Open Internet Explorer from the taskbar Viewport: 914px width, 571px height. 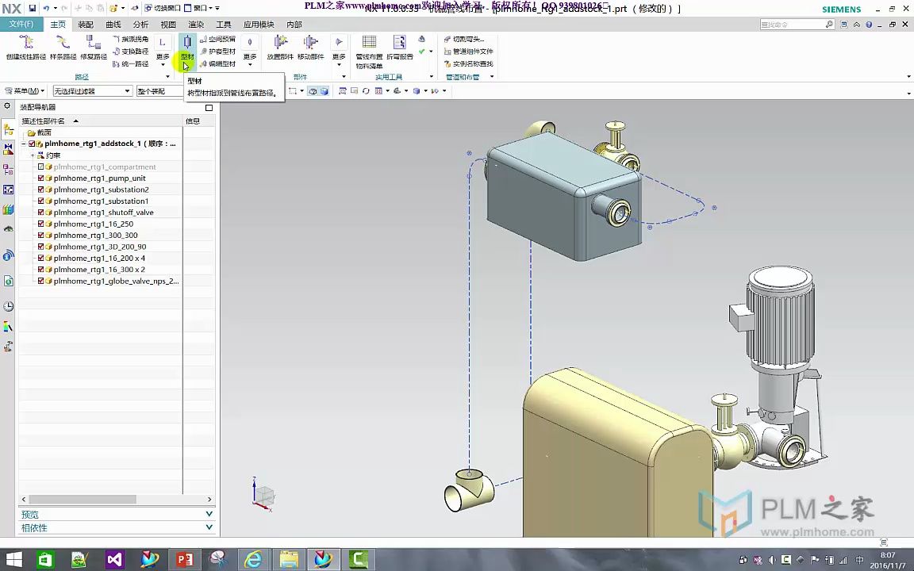(253, 560)
